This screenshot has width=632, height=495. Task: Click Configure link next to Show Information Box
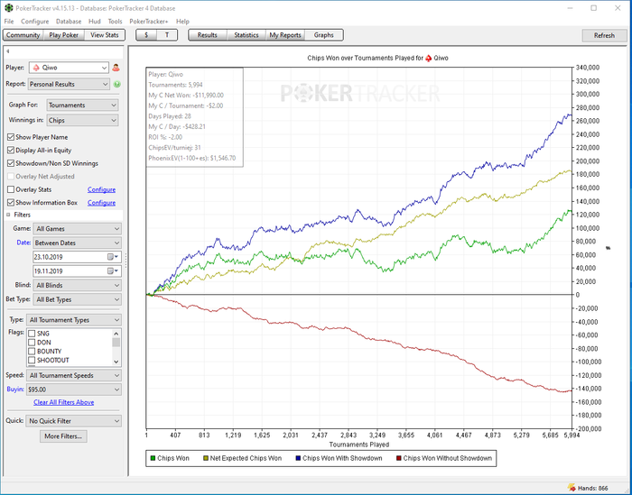[x=101, y=203]
